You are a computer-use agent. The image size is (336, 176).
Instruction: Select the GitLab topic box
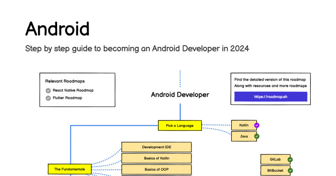[x=276, y=159]
